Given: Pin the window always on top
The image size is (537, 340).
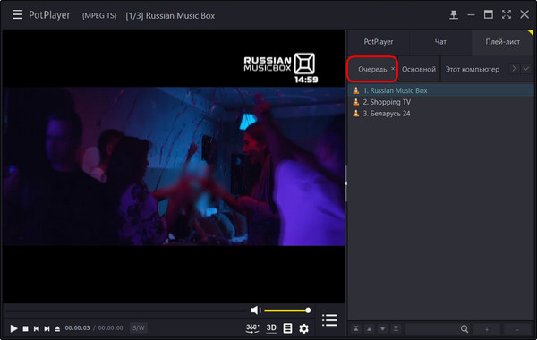Looking at the screenshot, I should tap(454, 14).
